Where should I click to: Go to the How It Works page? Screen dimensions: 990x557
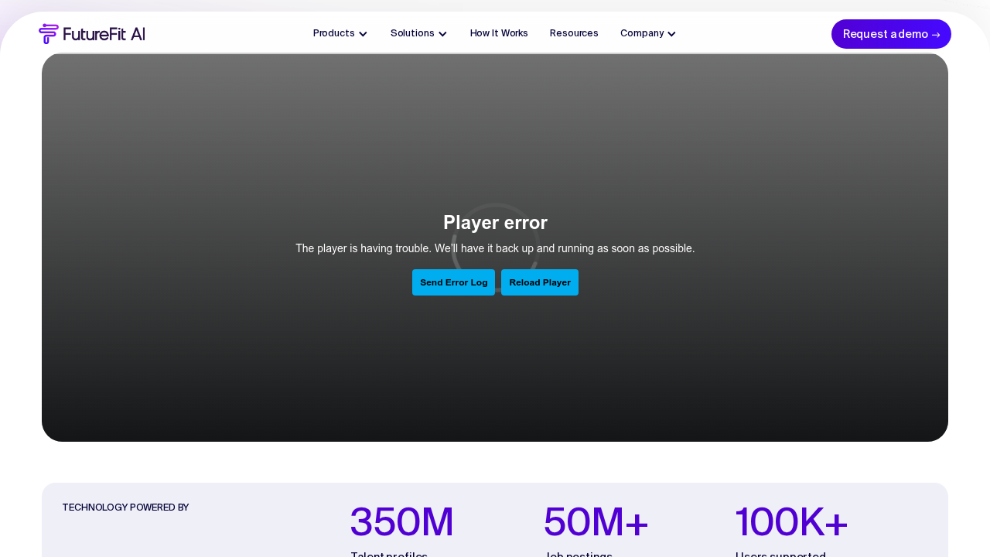click(x=499, y=33)
